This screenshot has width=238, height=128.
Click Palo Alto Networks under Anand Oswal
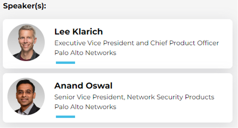[85, 107]
